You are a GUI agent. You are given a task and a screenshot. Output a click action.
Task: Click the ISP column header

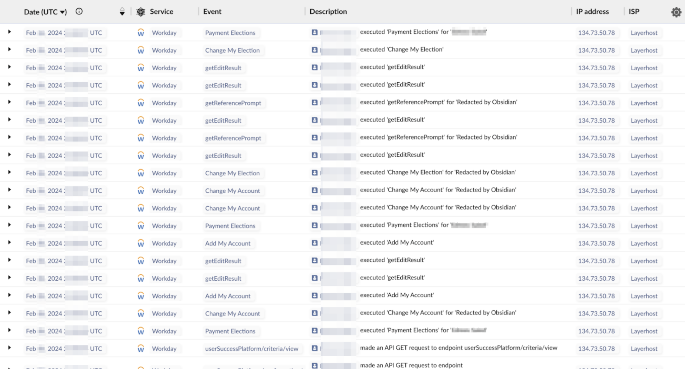[634, 12]
